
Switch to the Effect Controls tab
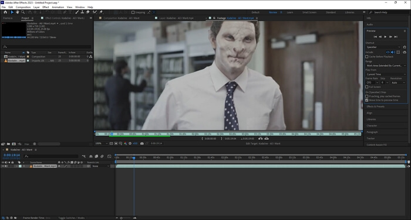(65, 18)
